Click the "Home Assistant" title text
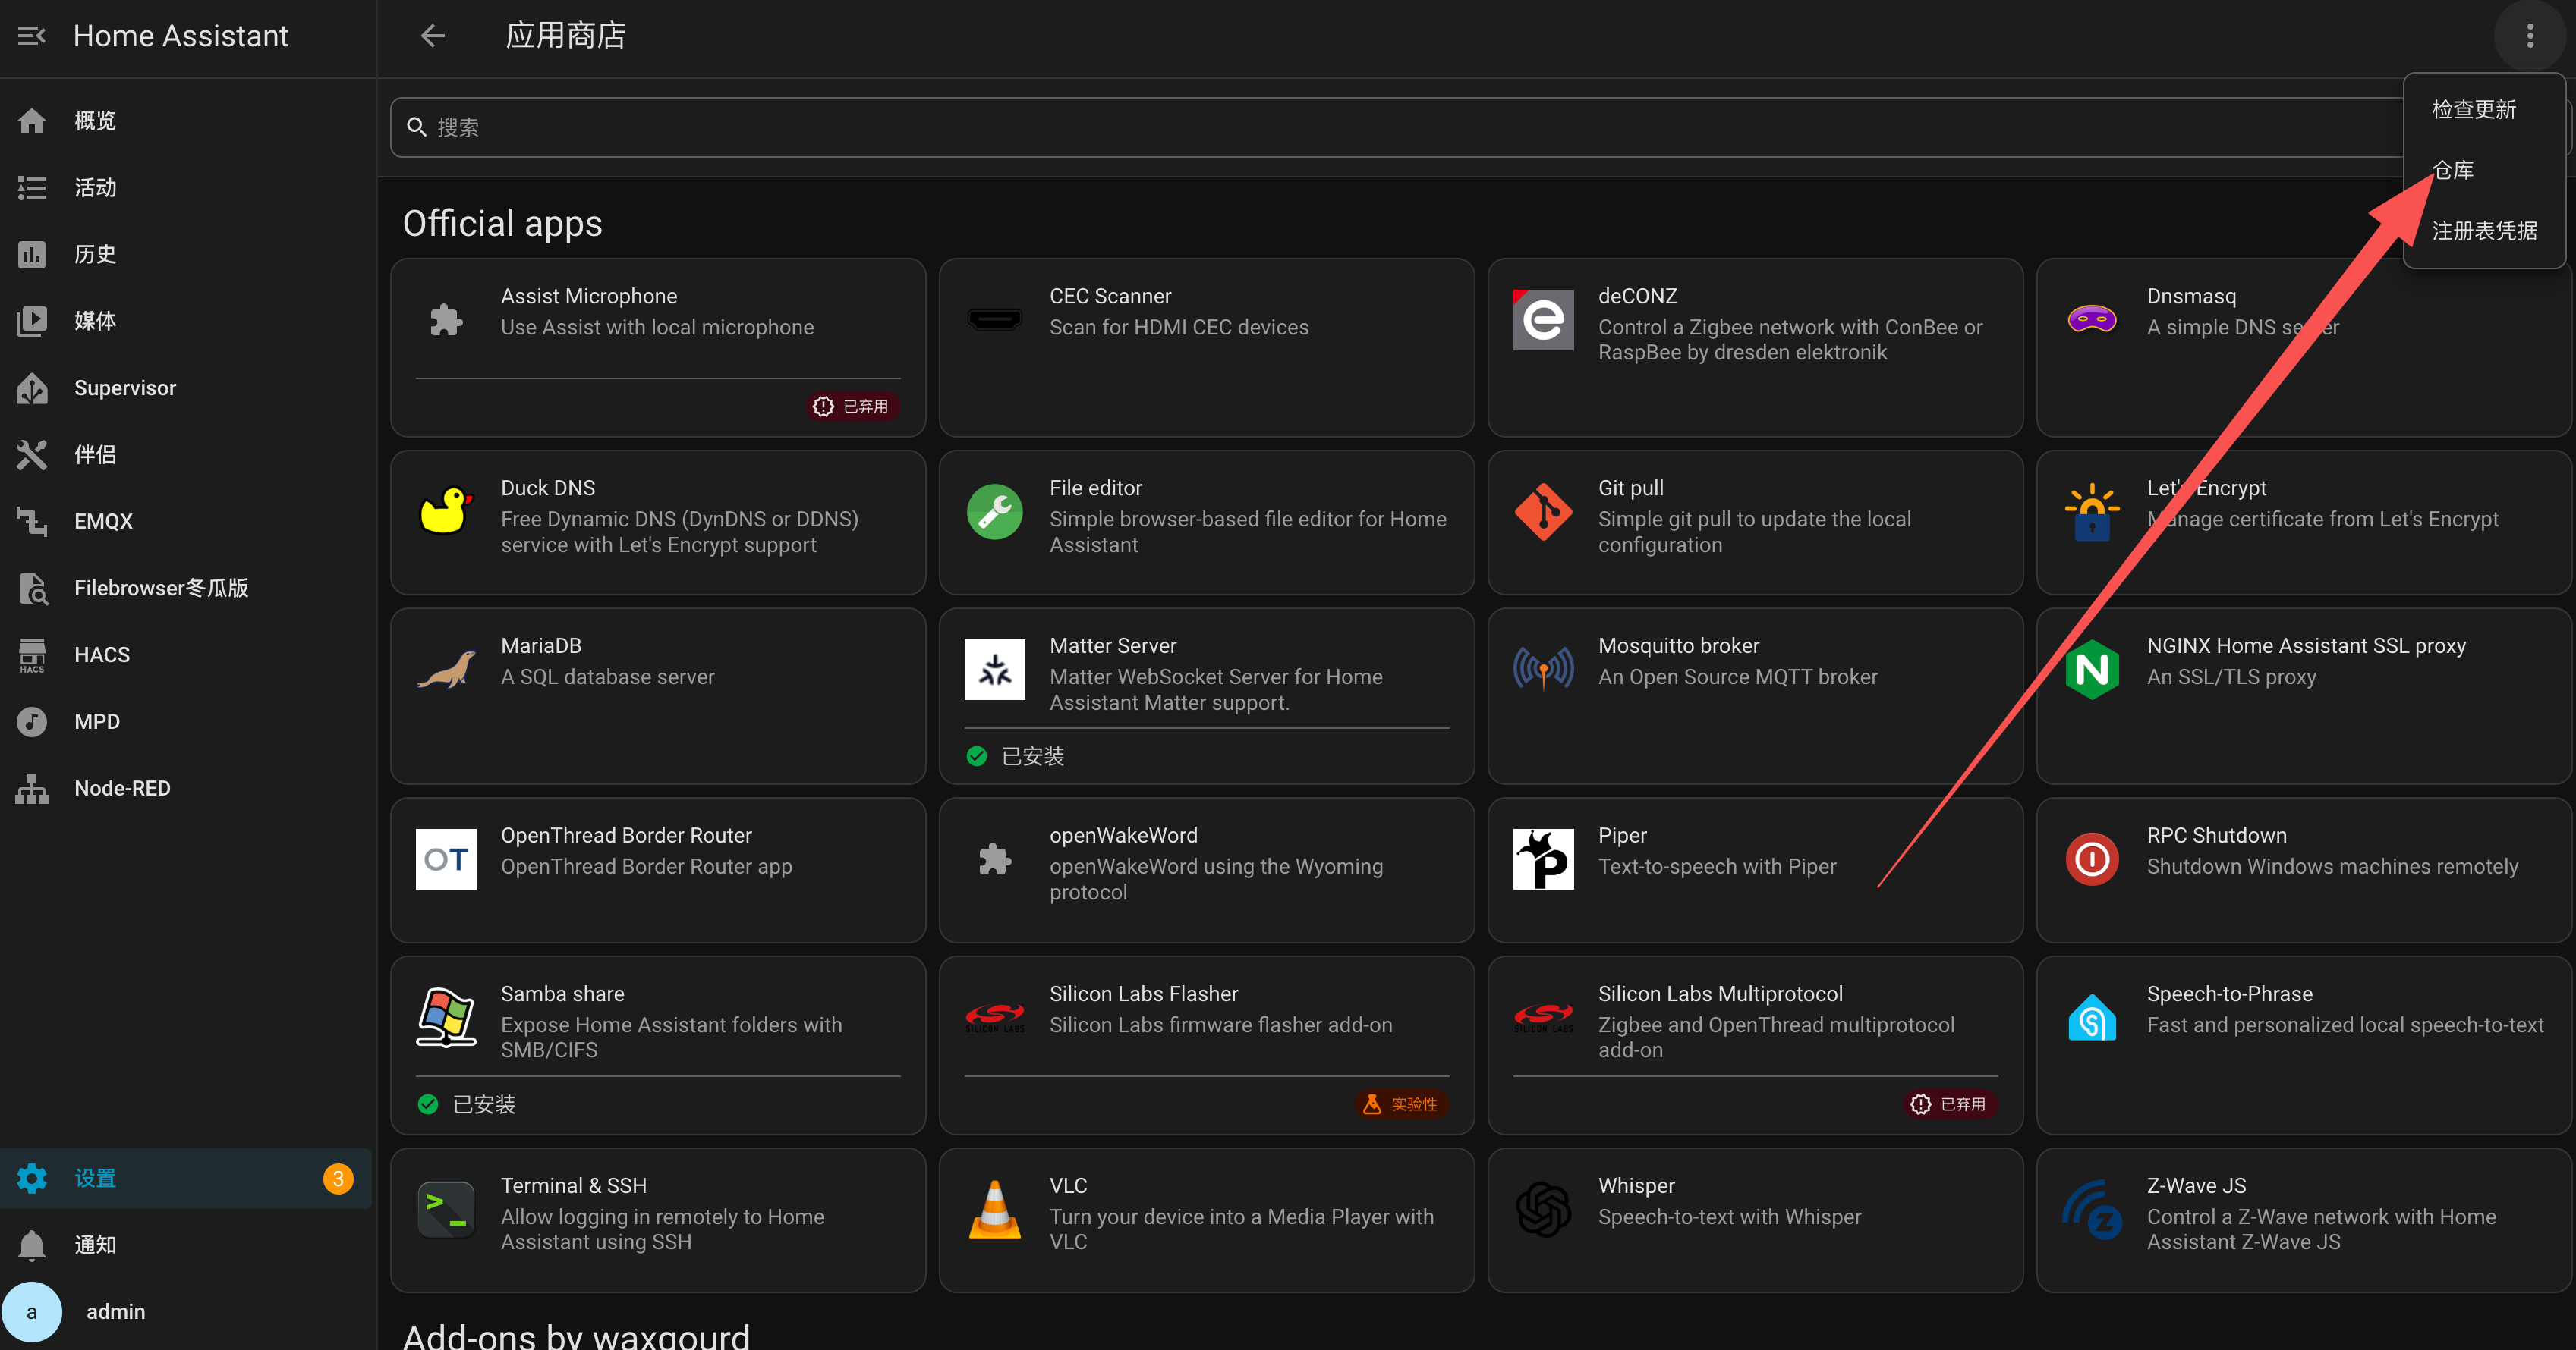 pyautogui.click(x=181, y=36)
